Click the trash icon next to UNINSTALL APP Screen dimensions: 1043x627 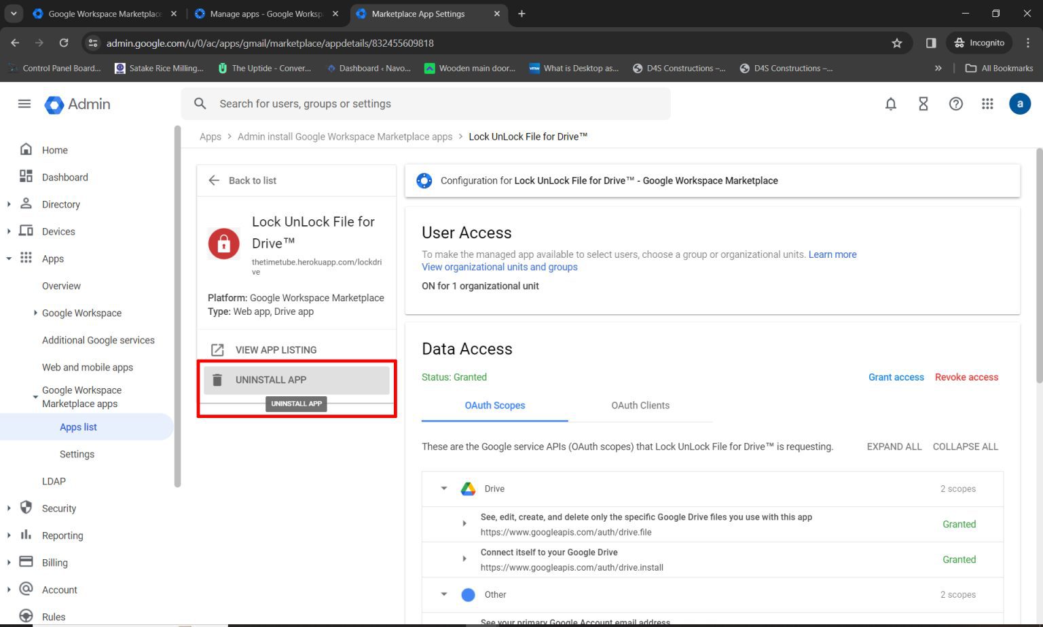[x=217, y=380]
